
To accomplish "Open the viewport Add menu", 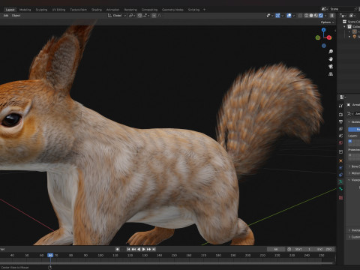I will click(x=6, y=16).
